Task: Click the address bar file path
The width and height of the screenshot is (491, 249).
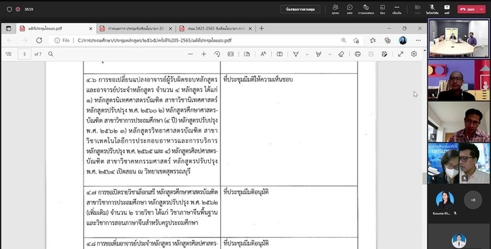Action: (154, 41)
